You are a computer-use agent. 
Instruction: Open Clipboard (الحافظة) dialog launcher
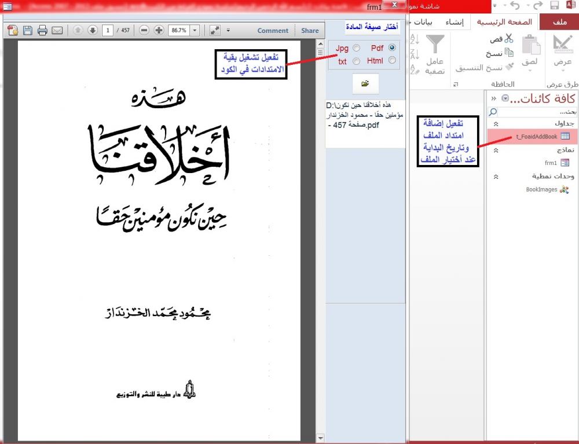pos(456,85)
